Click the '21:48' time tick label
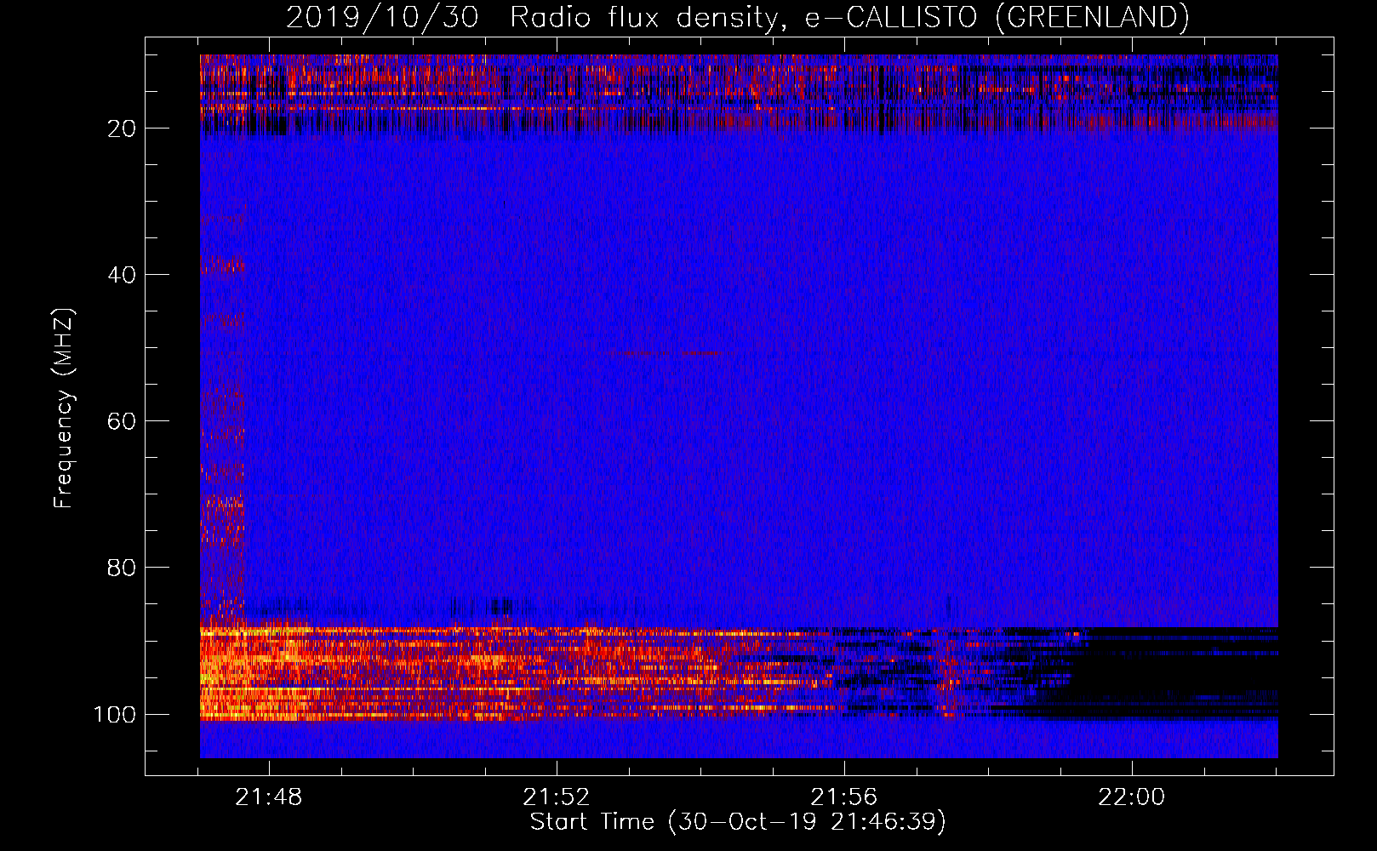 point(269,797)
